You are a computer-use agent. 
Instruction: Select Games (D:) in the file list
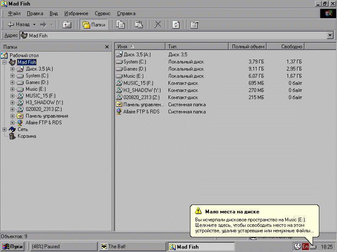[134, 69]
